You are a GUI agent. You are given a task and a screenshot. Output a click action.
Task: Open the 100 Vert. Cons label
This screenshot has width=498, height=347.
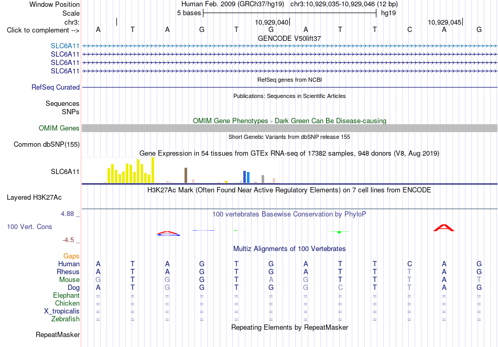pos(29,226)
